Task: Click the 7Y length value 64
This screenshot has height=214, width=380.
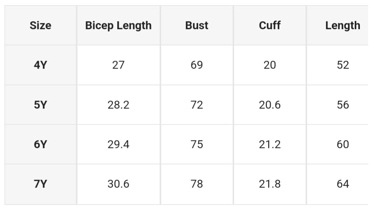Action: click(x=343, y=184)
